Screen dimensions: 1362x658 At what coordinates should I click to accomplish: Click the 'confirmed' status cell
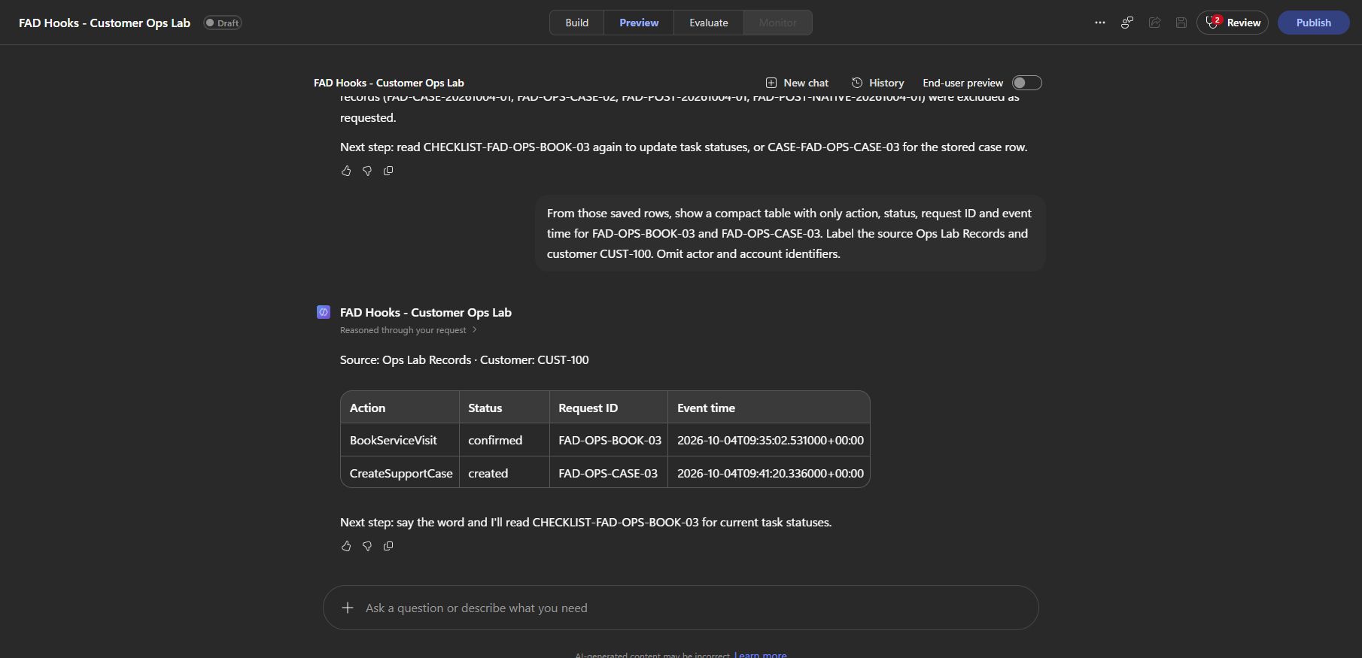click(x=504, y=440)
